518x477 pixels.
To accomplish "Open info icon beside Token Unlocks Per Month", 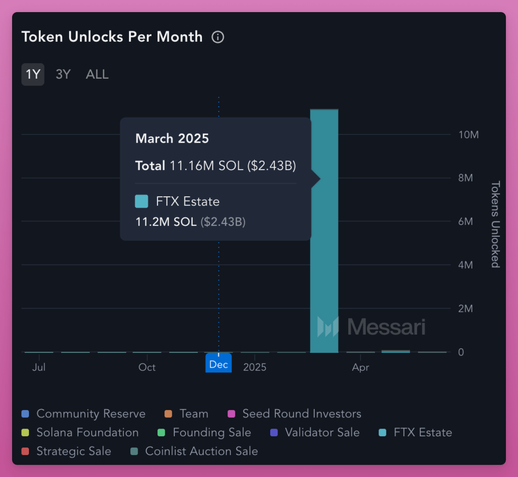I will click(x=218, y=37).
